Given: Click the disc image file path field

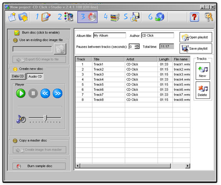Looking at the screenshot, I should click(x=32, y=49).
